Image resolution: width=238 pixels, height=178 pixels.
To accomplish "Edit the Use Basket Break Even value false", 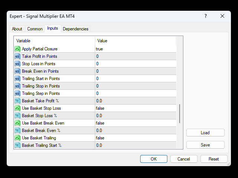I will click(136, 123).
